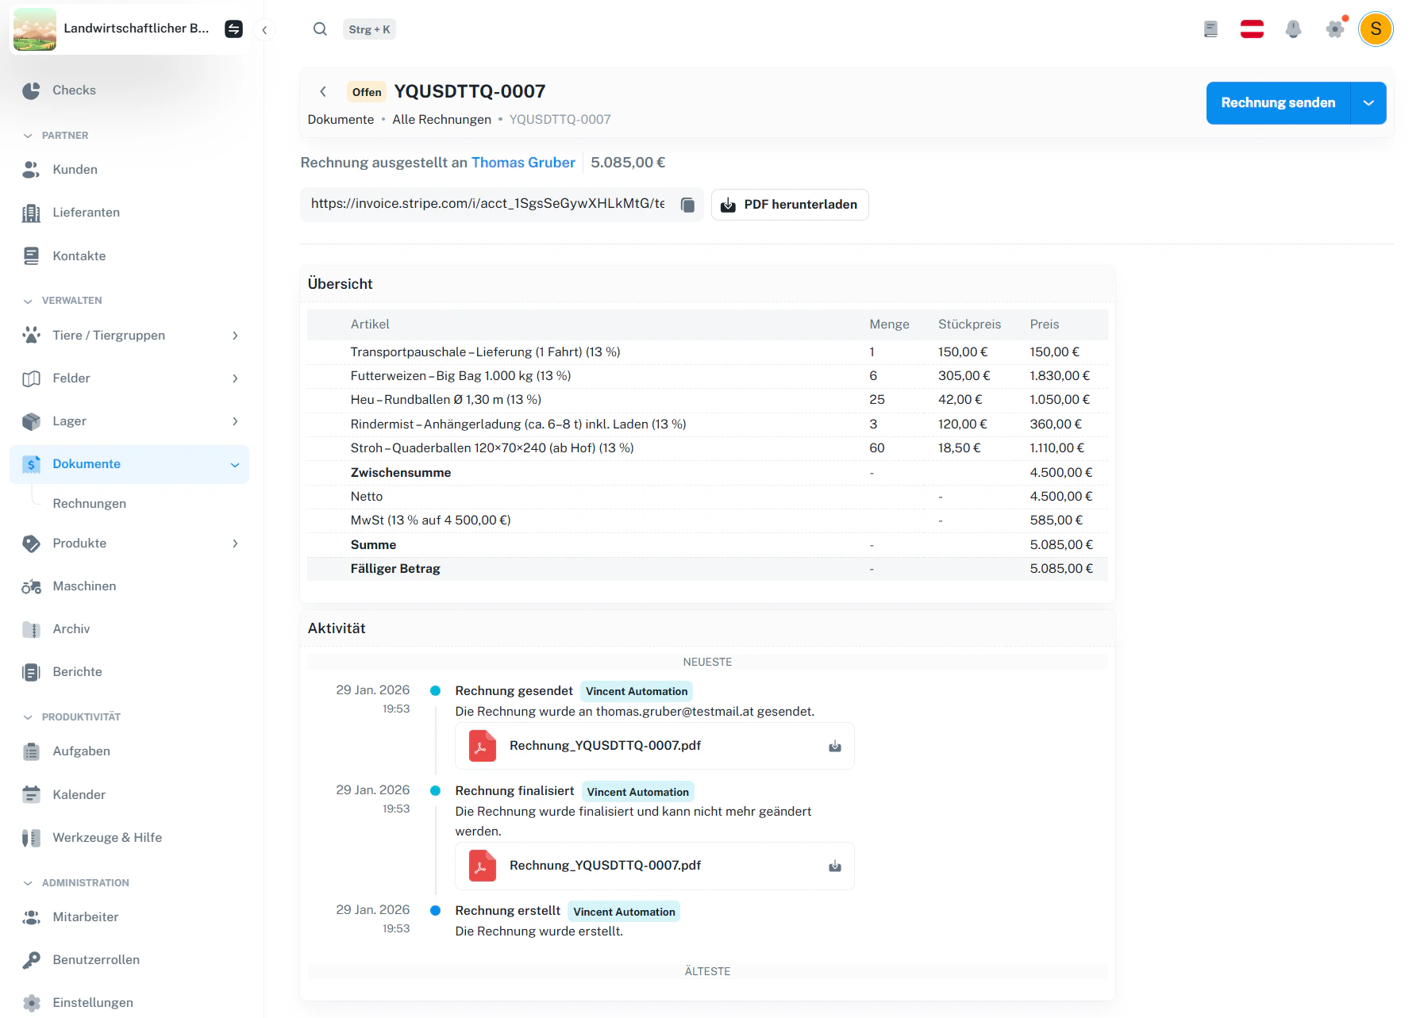Open the documentation book icon
Screen dimensions: 1424x1018
[x=1210, y=29]
